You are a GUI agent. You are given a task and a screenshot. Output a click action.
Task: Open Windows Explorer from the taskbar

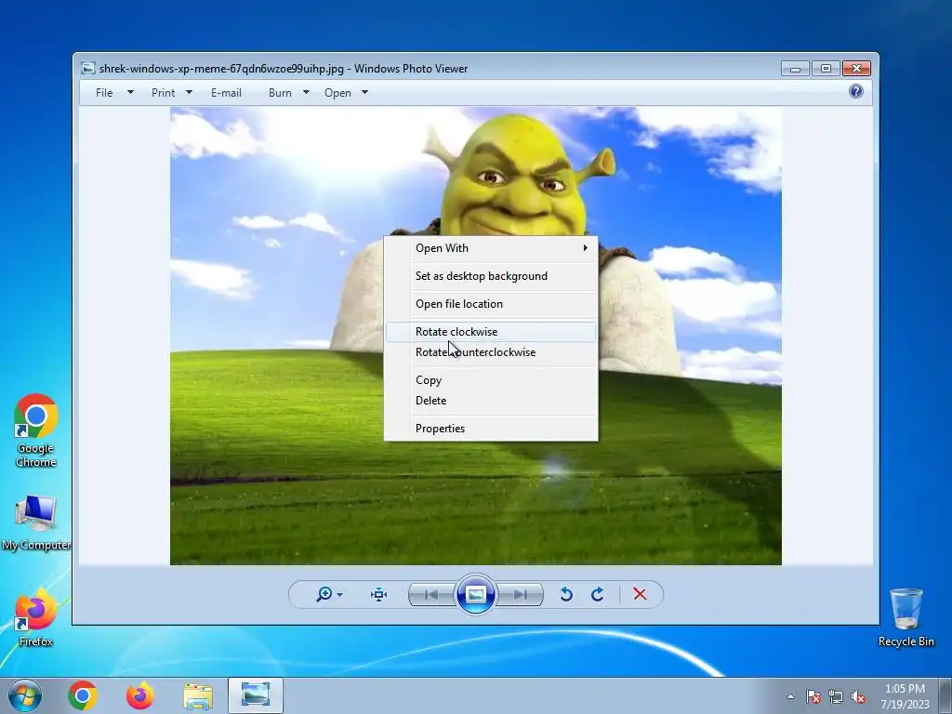pos(198,696)
